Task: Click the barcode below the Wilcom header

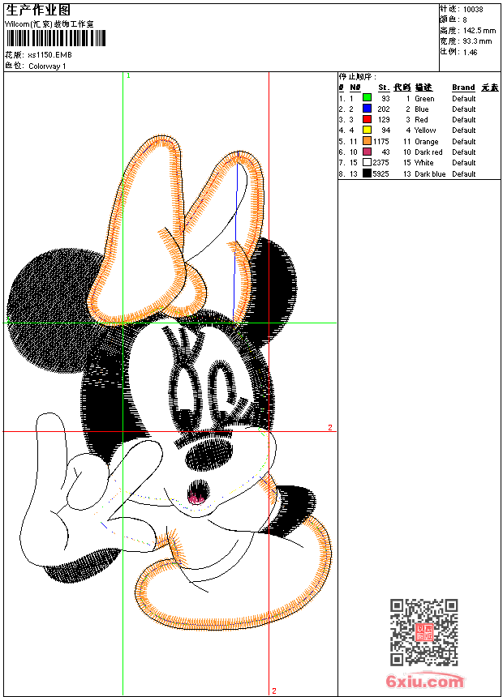Action: (x=56, y=38)
